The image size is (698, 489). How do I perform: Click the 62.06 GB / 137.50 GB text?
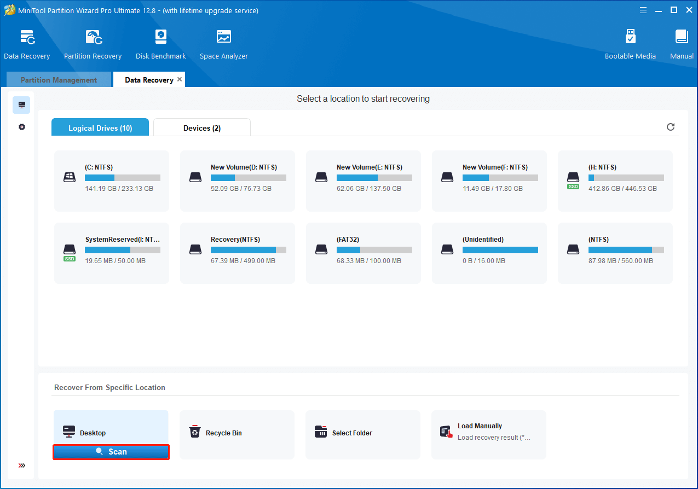click(369, 189)
